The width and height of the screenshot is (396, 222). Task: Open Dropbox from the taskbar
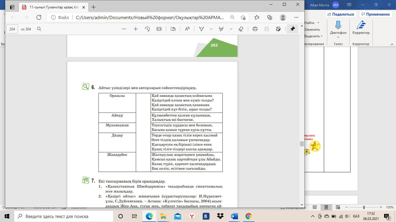220,216
